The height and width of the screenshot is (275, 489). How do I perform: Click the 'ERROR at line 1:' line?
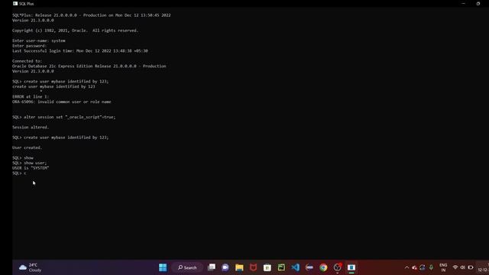pos(31,97)
